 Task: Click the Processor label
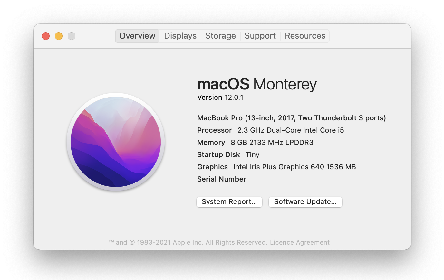[214, 130]
